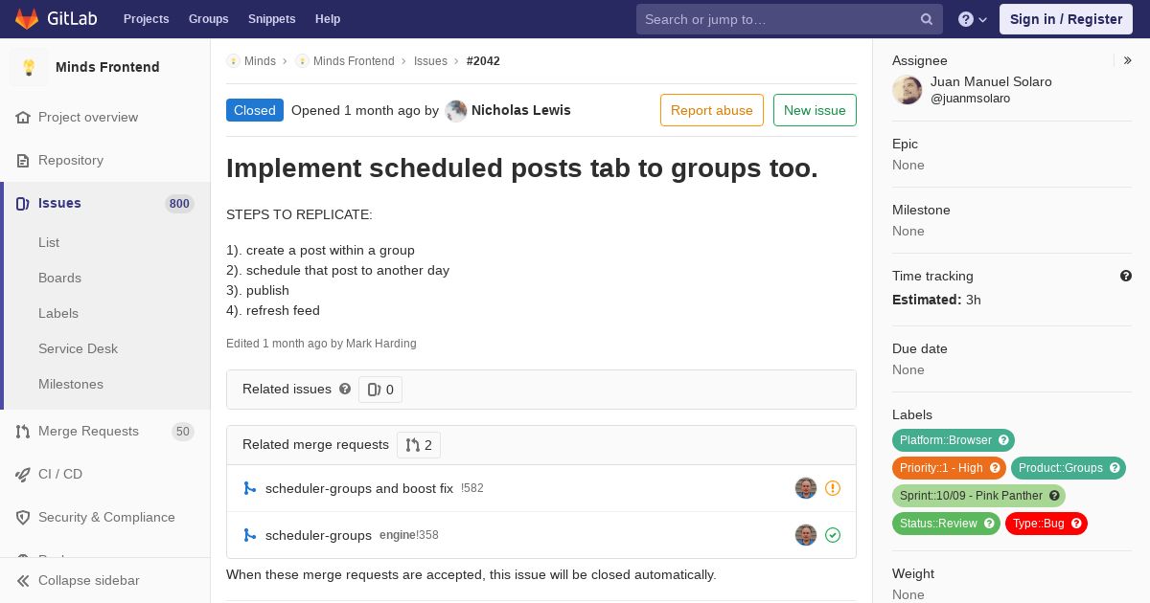Open the Groups menu

[209, 19]
